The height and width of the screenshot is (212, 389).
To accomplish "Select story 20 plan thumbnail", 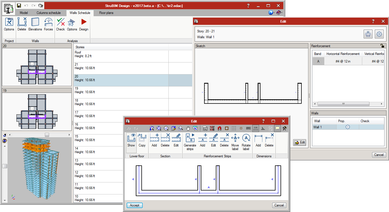I will pyautogui.click(x=37, y=67).
